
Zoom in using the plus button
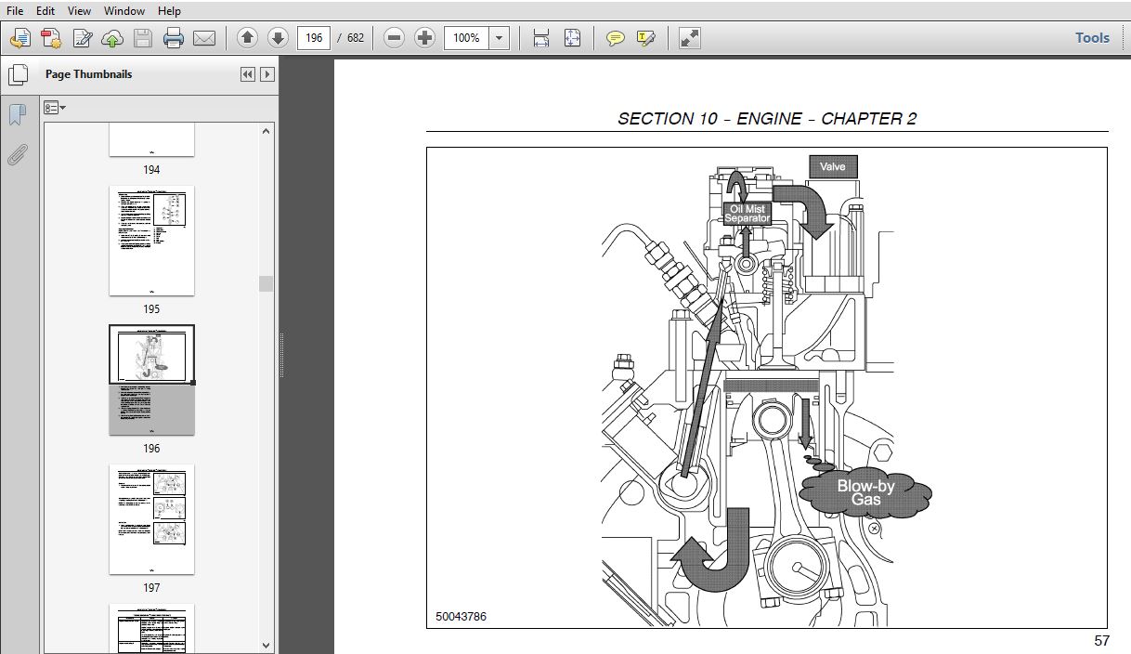pos(424,38)
